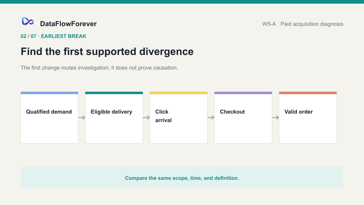Pick the purple bar atop Checkout

click(243, 93)
